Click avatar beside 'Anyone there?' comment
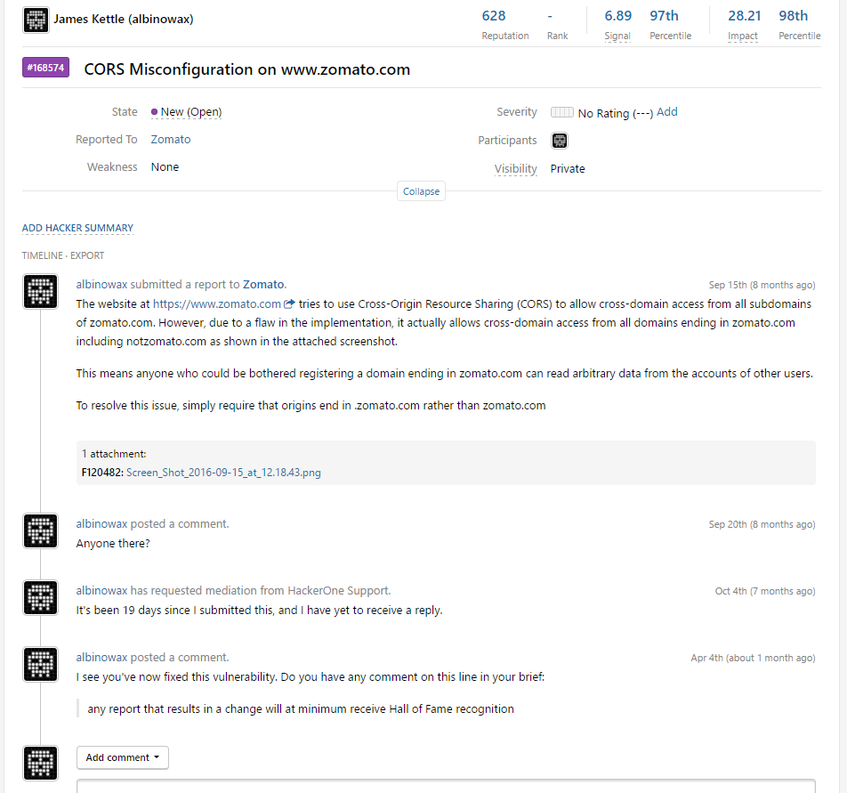This screenshot has height=793, width=847. click(x=41, y=531)
